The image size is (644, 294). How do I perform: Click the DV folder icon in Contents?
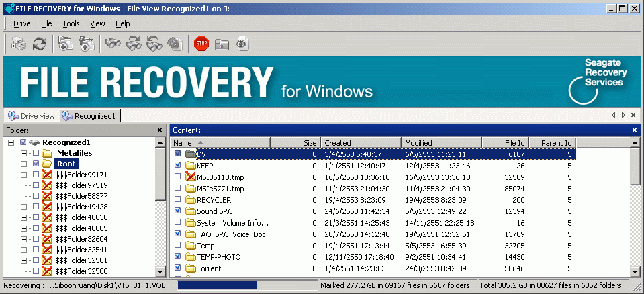point(190,154)
